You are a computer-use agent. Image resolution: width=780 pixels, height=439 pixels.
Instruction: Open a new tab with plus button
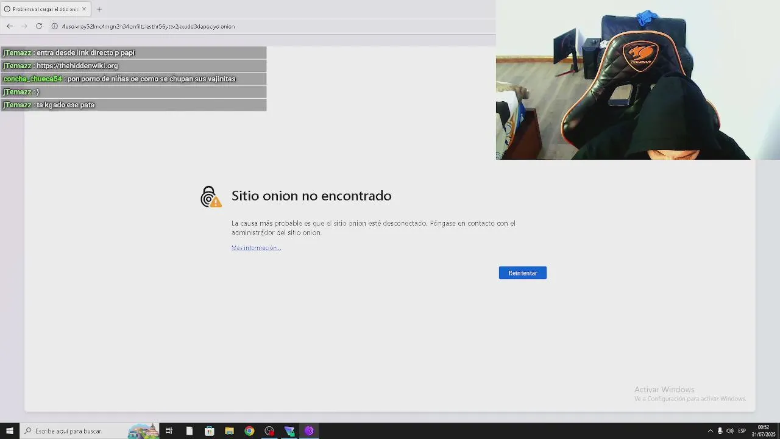click(x=99, y=9)
